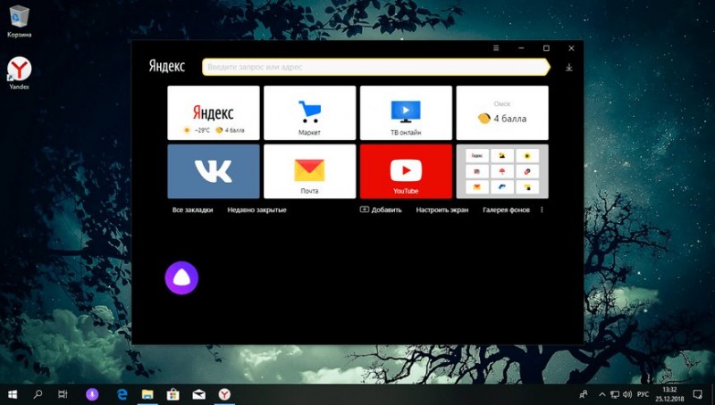Screen dimensions: 715x405
Task: Open Галерея фонов
Action: [506, 210]
